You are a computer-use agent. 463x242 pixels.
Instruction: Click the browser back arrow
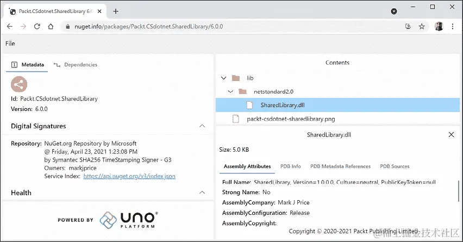coord(10,26)
